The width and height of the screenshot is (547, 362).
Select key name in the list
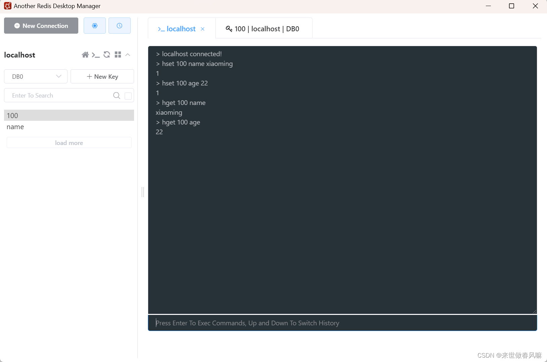point(69,127)
